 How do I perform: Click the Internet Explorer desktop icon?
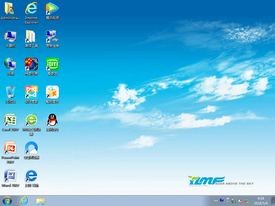click(31, 9)
